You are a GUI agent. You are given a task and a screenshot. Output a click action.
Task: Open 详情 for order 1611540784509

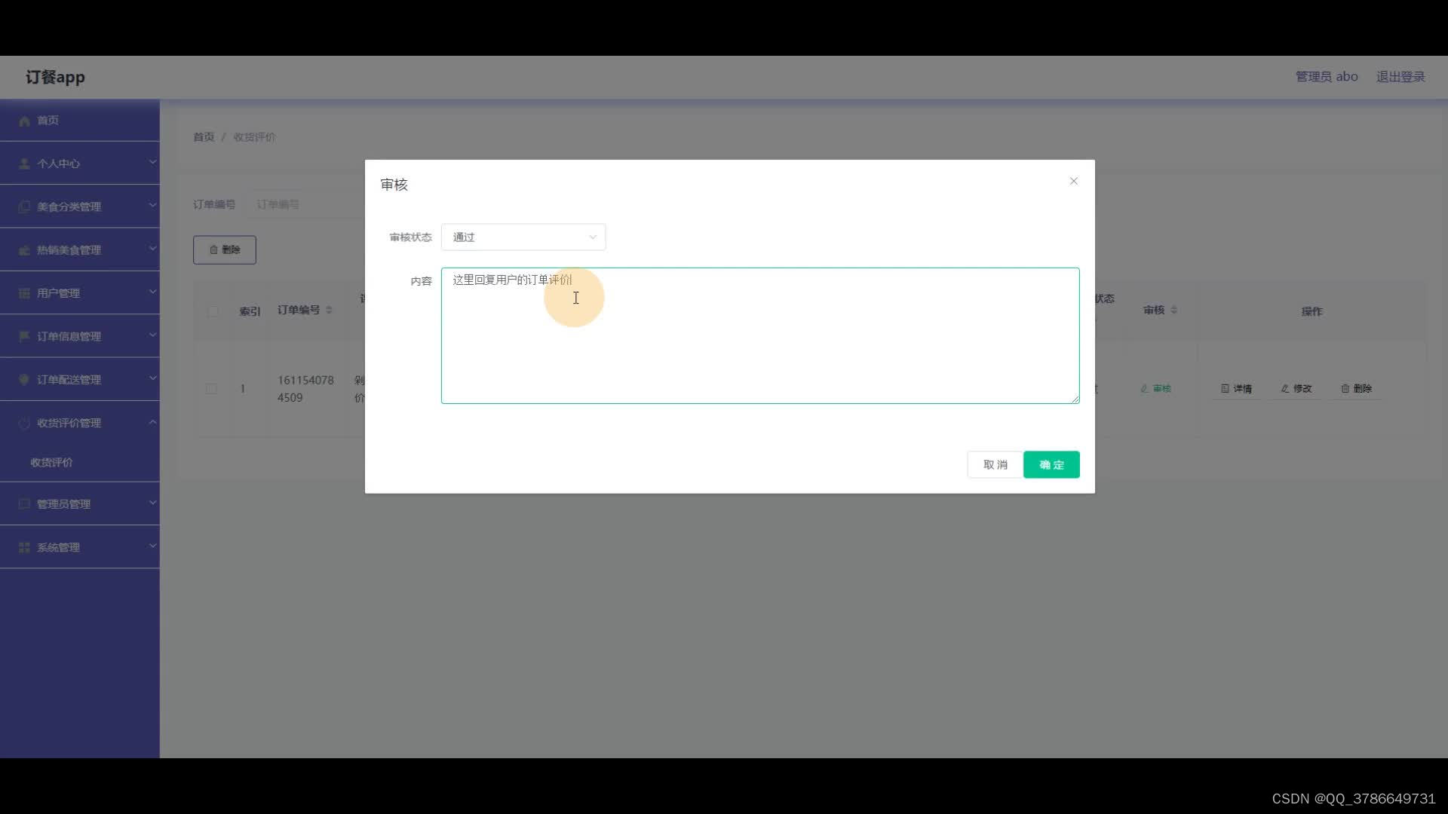tap(1236, 389)
